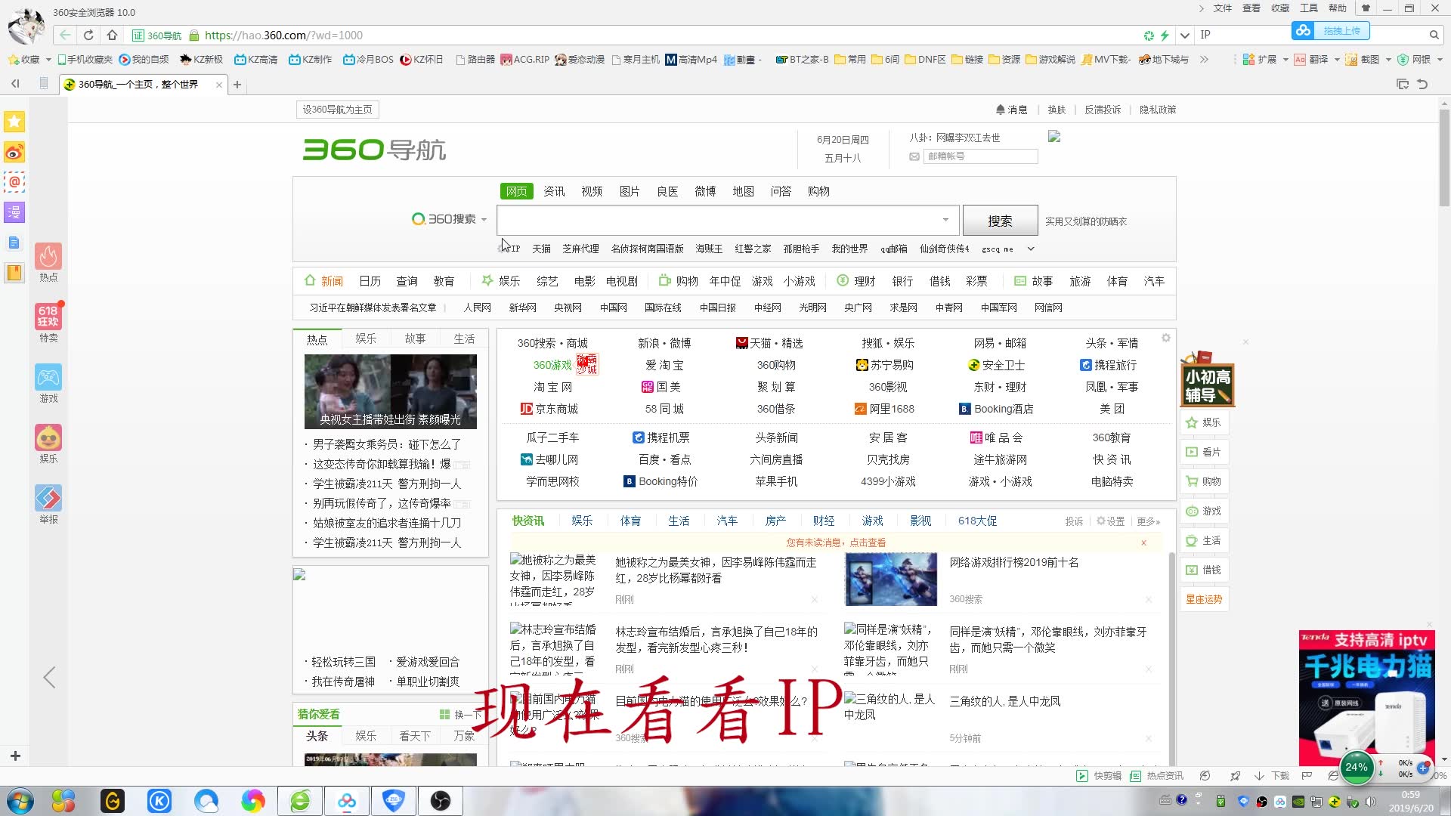Click the 搜索 search button
Viewport: 1451px width, 816px height.
click(x=1000, y=221)
